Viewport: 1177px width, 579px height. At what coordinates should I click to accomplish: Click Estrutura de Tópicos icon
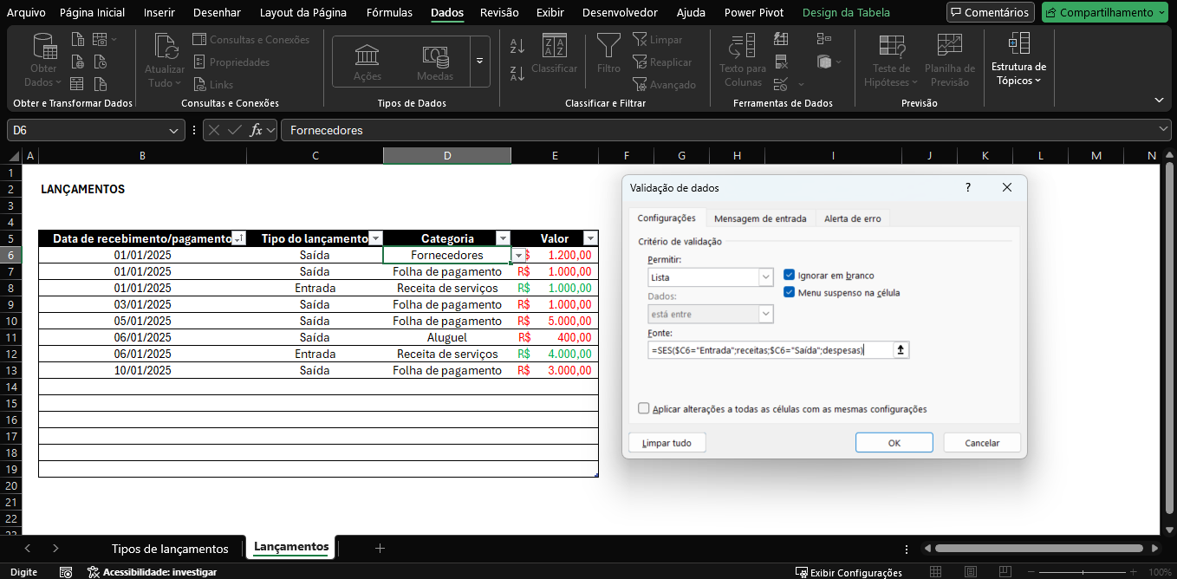1019,43
